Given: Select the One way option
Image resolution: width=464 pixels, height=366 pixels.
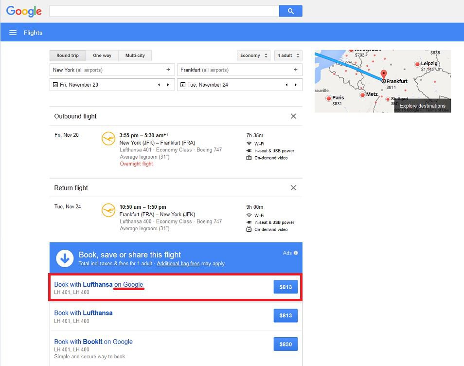Looking at the screenshot, I should [102, 55].
